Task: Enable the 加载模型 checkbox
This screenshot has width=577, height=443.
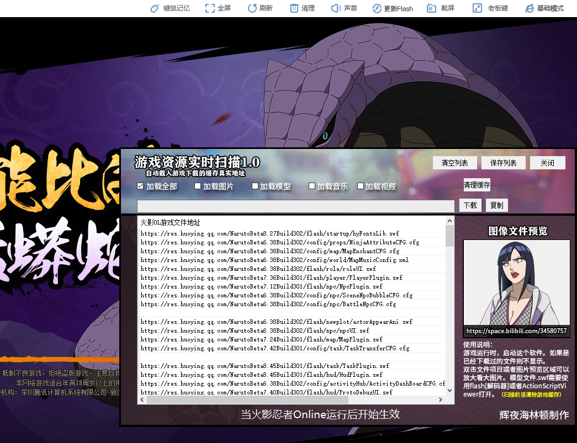Action: 255,186
